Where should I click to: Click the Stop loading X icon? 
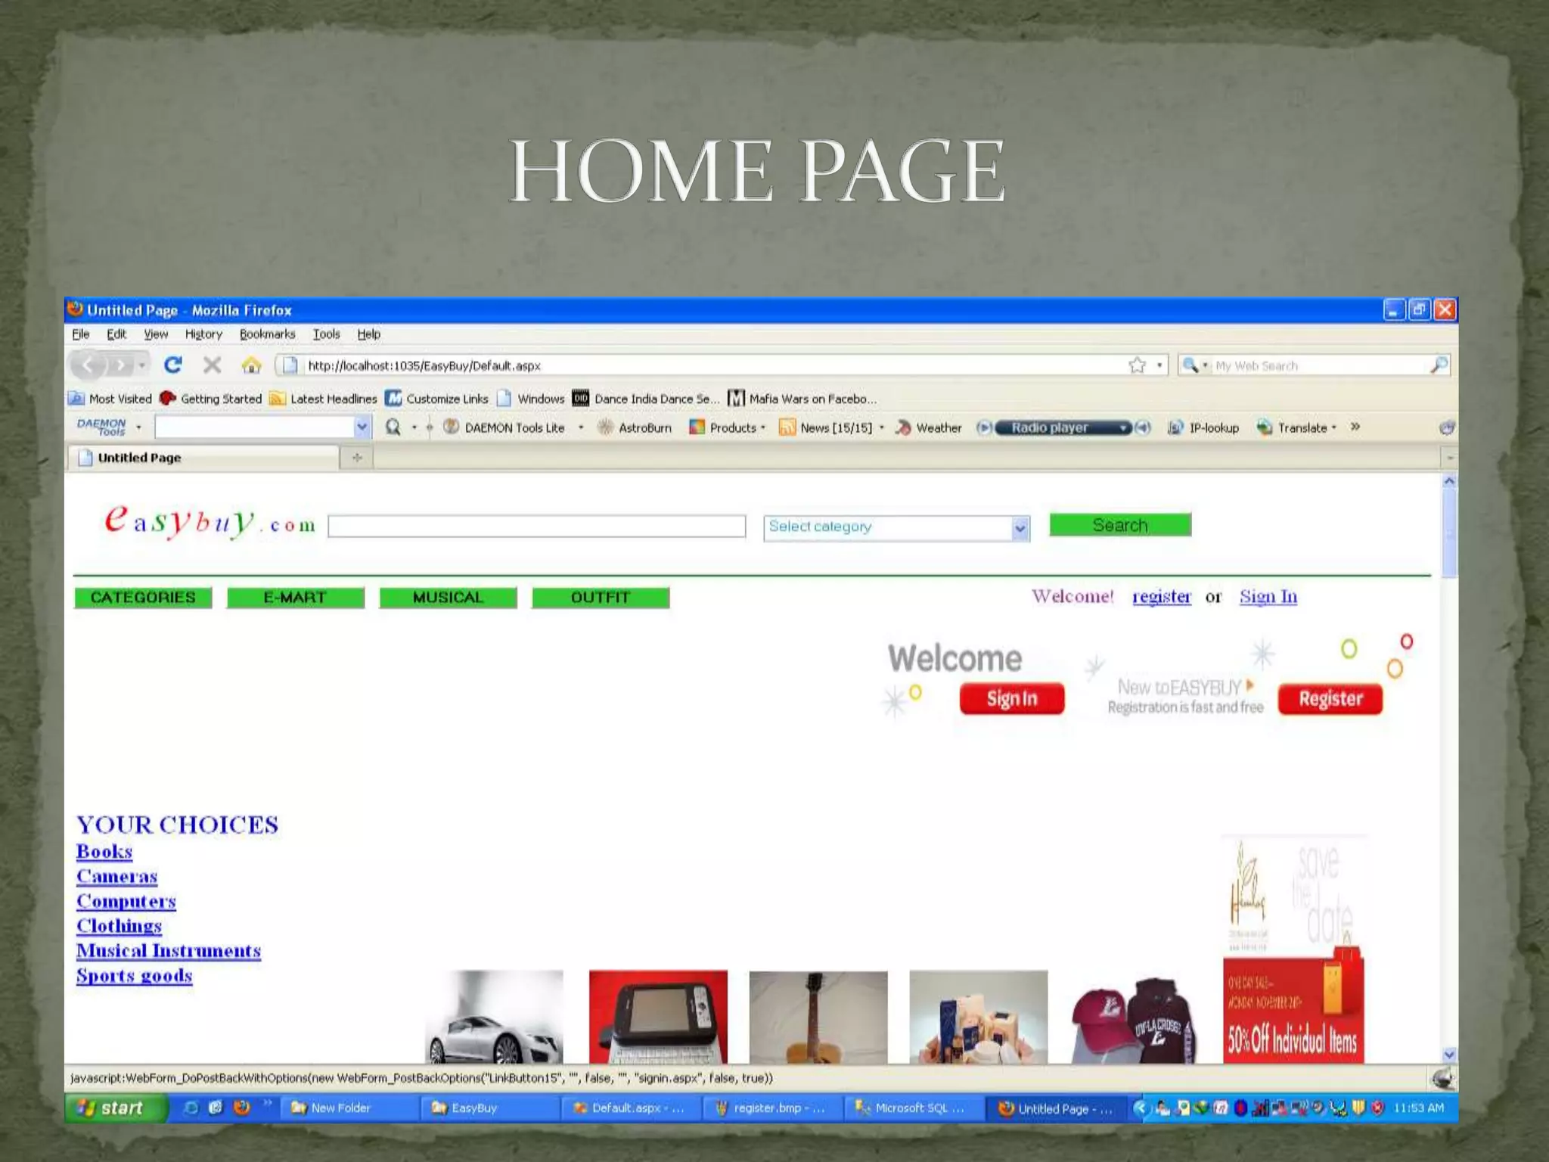click(212, 365)
